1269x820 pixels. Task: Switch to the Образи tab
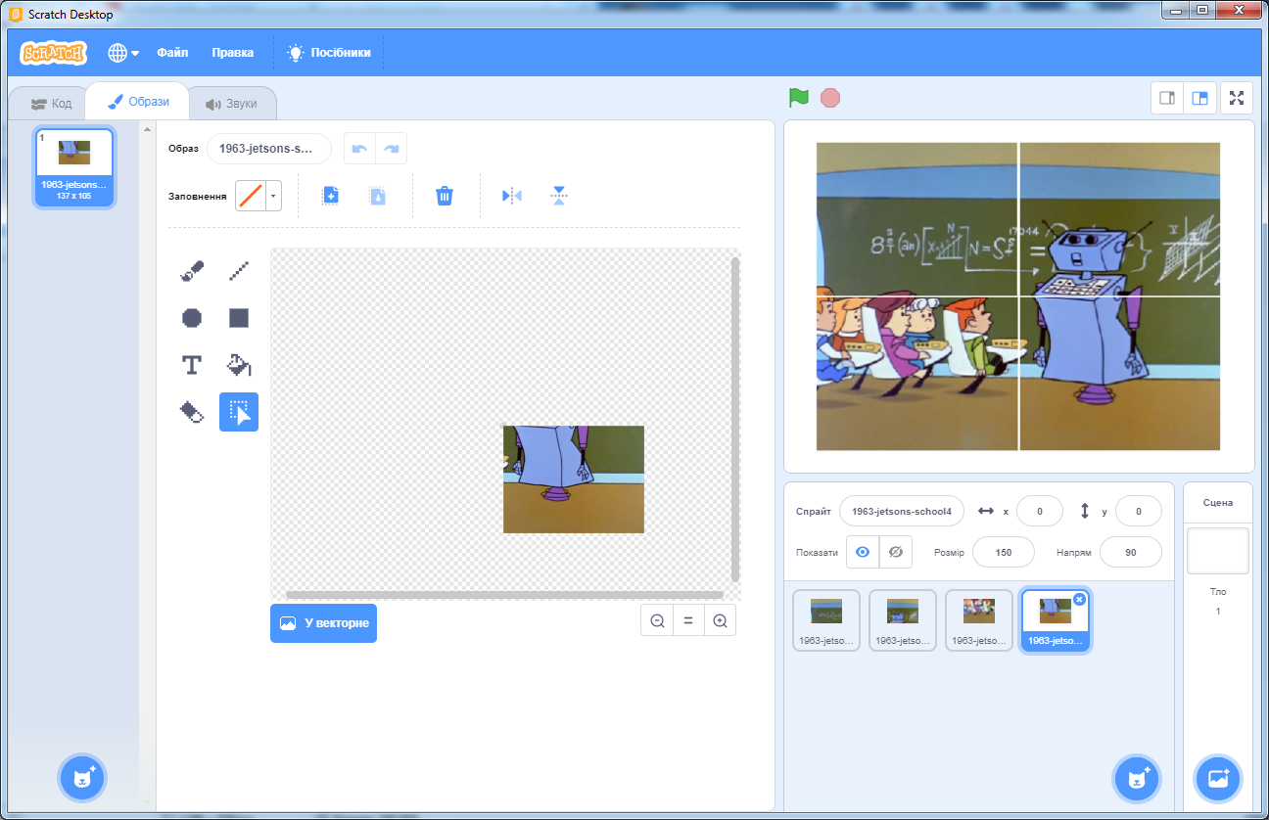click(138, 102)
